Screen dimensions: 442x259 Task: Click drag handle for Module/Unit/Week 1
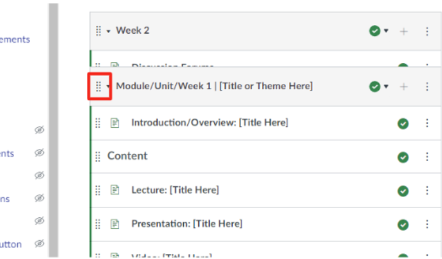(99, 86)
